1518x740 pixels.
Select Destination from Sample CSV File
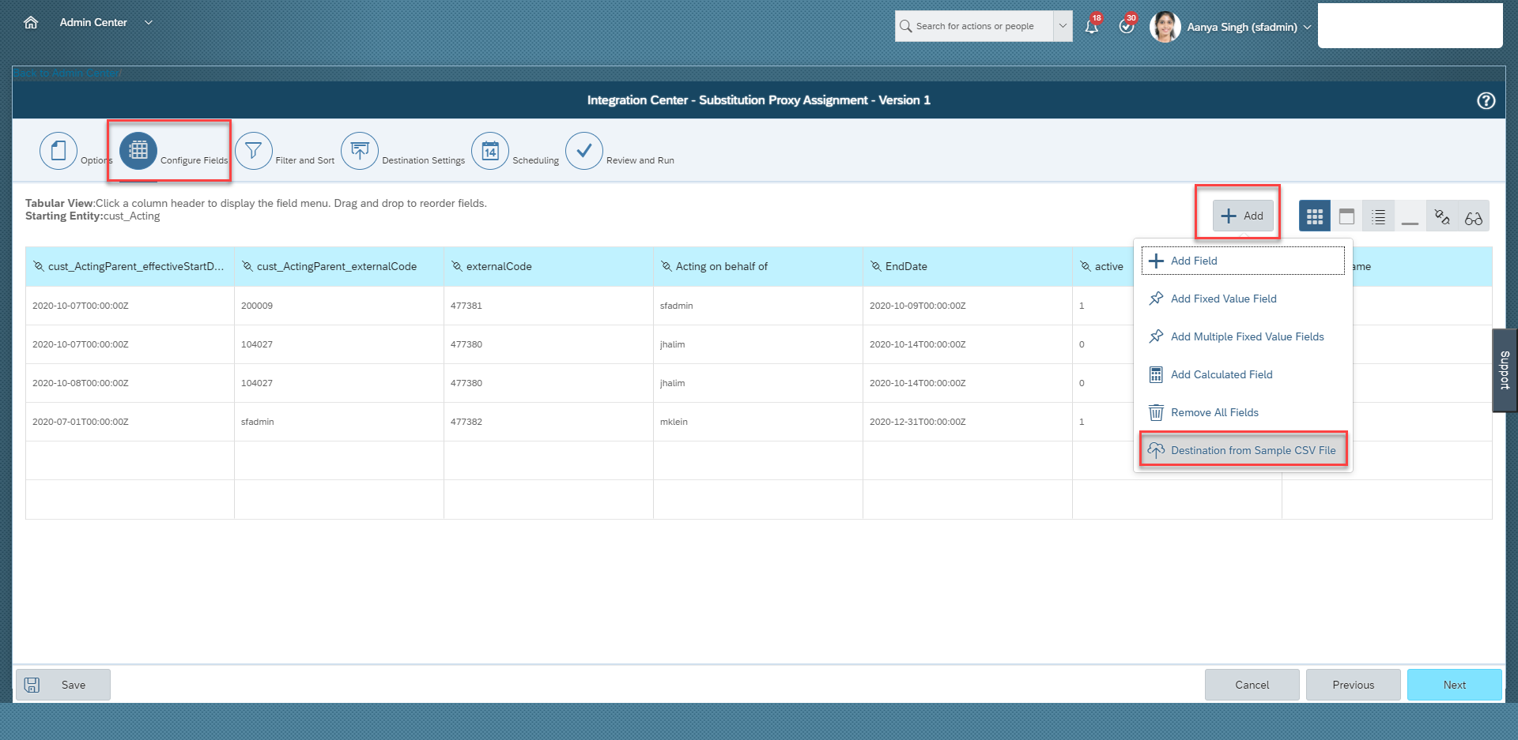click(1252, 450)
